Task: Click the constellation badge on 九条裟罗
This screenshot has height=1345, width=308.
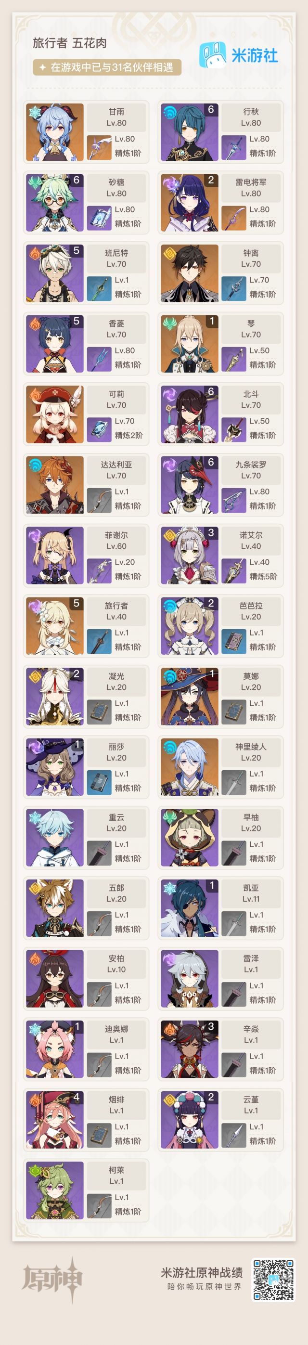Action: 211,462
